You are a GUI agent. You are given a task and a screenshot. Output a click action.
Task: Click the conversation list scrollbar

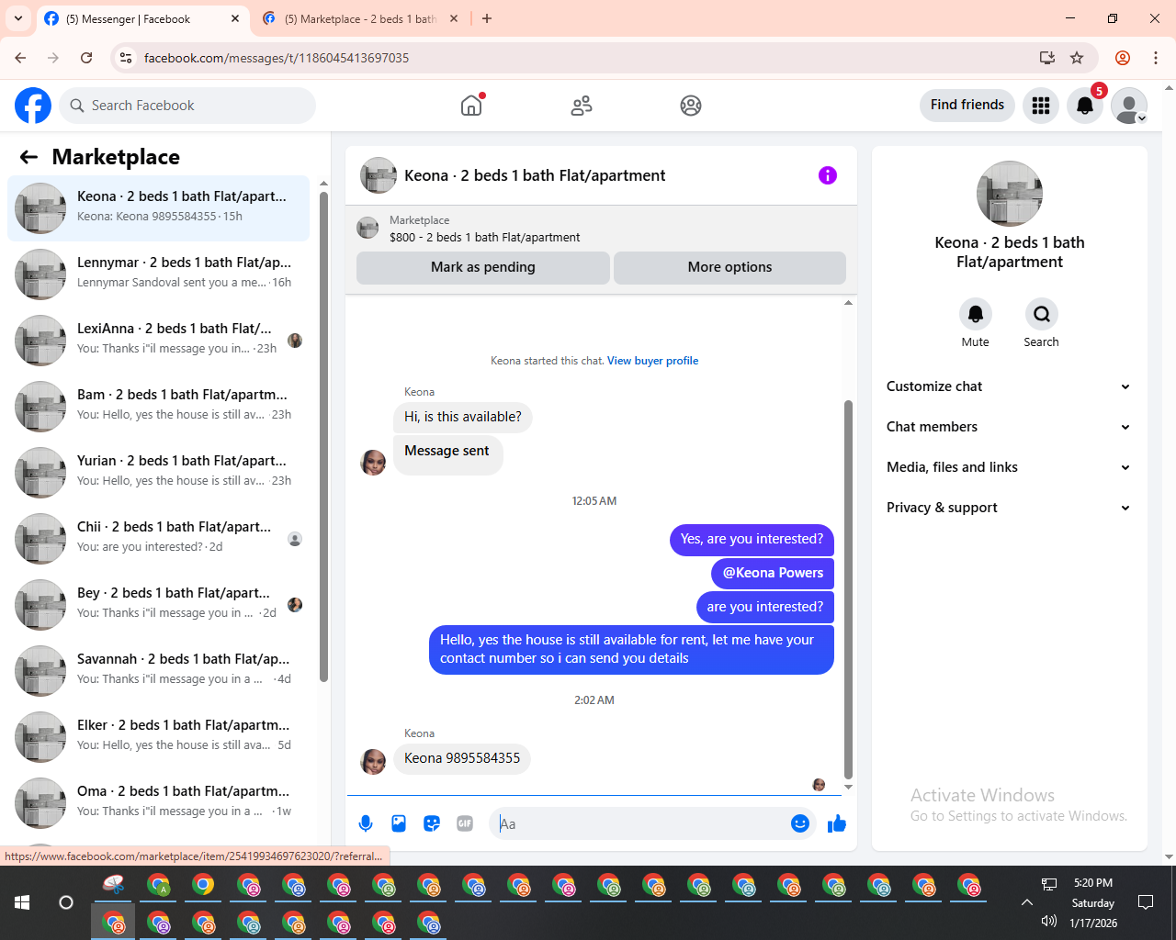point(323,436)
